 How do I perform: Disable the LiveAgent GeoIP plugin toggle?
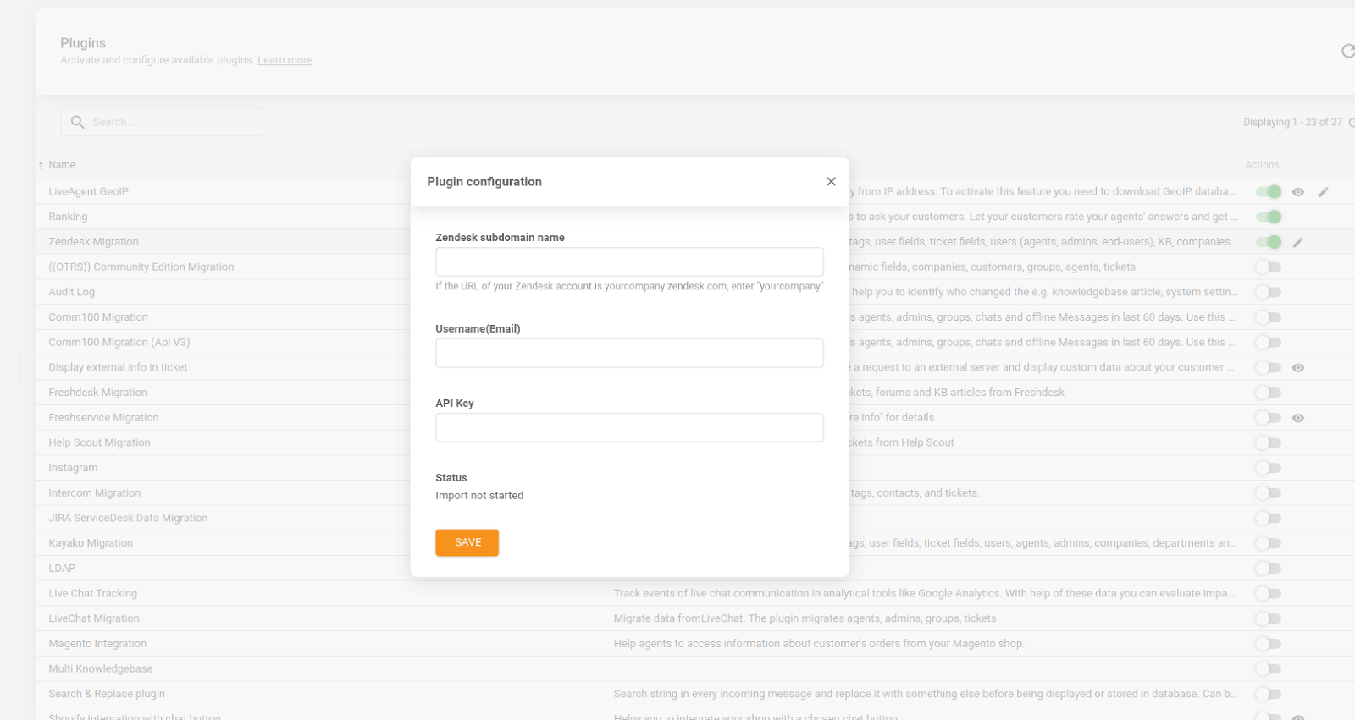(x=1269, y=192)
